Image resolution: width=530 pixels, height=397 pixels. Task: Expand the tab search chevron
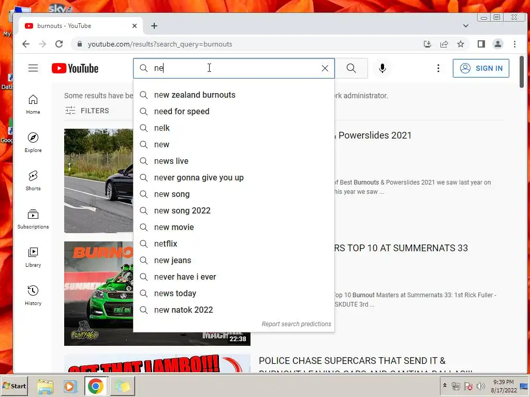pos(465,26)
